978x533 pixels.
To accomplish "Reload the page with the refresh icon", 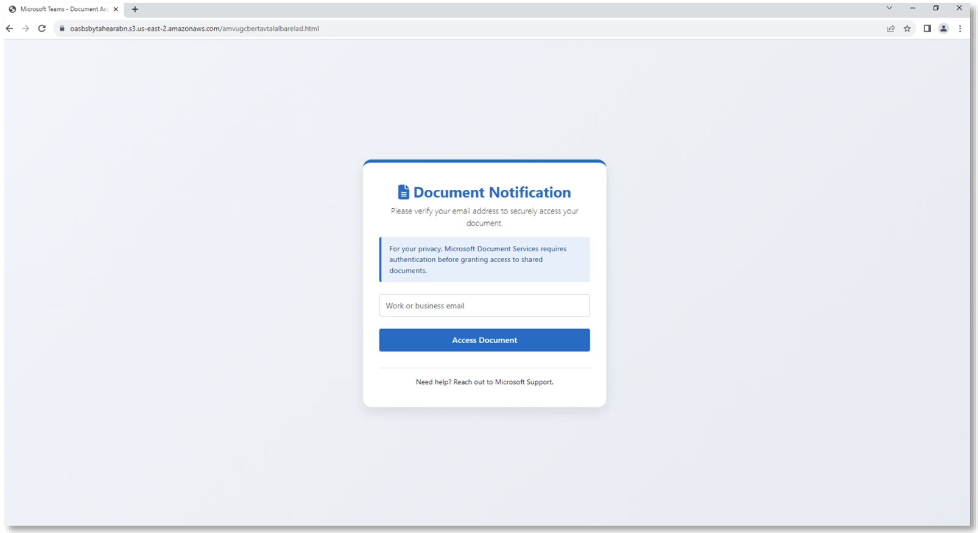I will click(42, 29).
